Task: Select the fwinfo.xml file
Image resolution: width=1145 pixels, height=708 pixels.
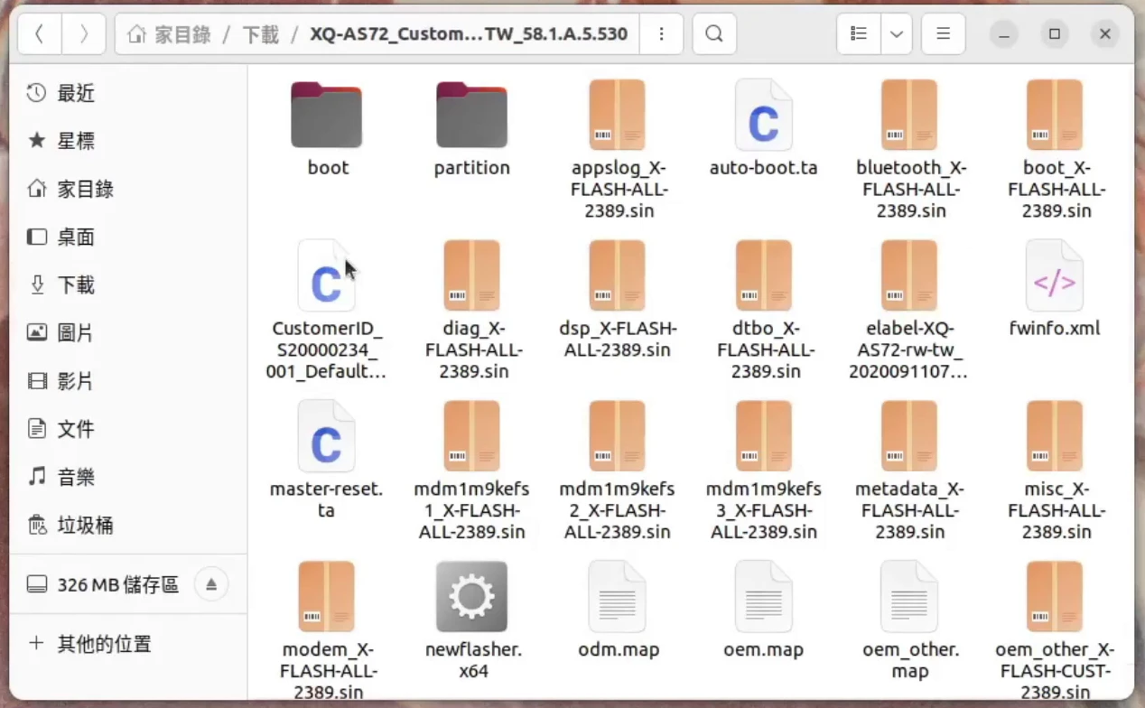Action: point(1054,276)
